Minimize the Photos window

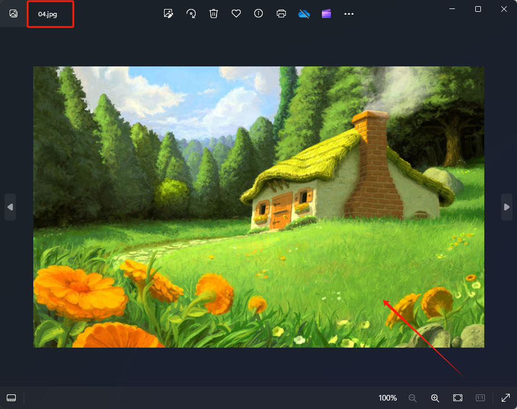click(452, 9)
